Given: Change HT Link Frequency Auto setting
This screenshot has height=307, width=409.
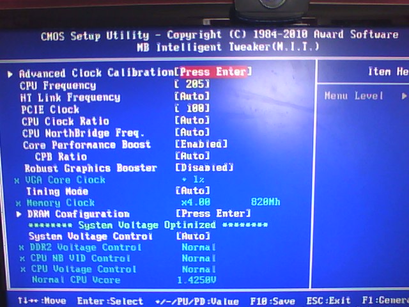Looking at the screenshot, I should (x=192, y=97).
